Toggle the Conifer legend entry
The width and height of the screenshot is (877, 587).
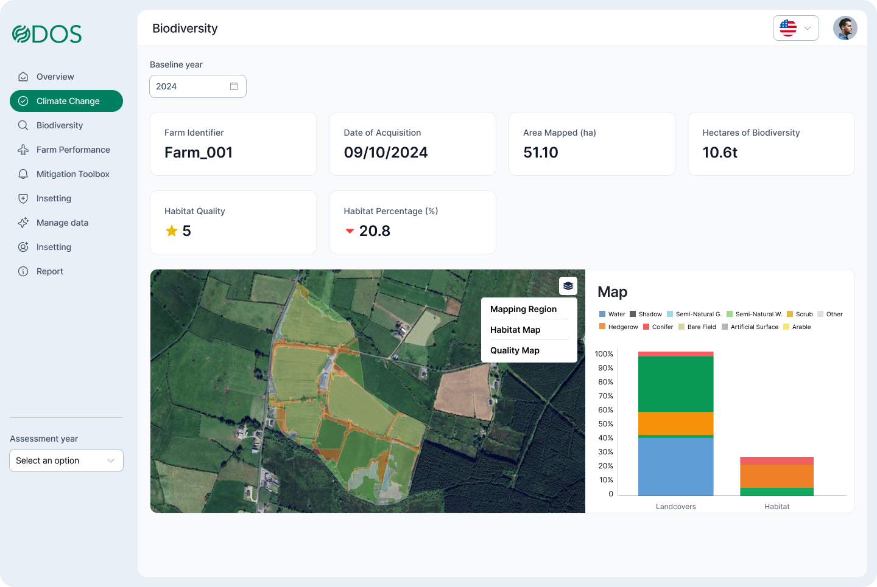[x=658, y=327]
